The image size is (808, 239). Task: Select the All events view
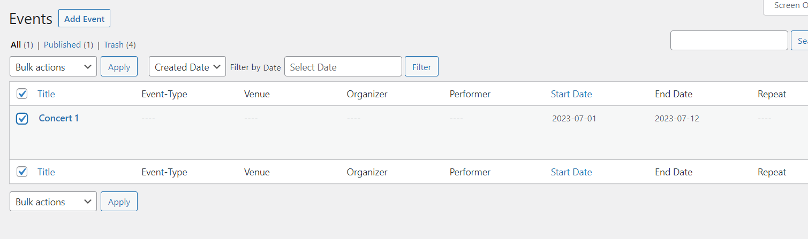pos(16,45)
